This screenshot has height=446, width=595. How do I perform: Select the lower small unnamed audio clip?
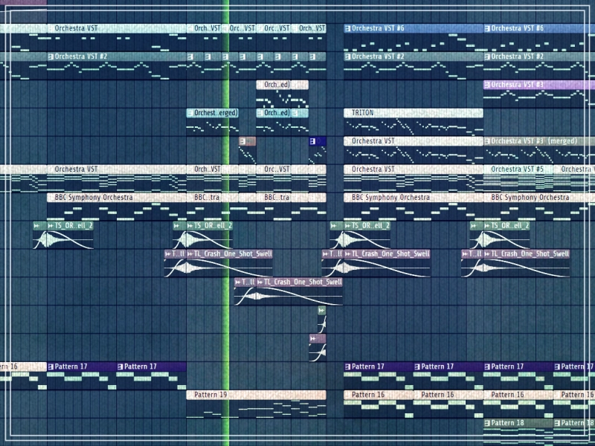click(318, 349)
